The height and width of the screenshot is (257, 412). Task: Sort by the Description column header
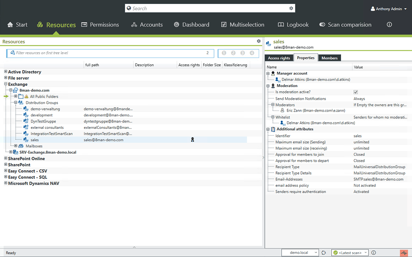pos(155,65)
